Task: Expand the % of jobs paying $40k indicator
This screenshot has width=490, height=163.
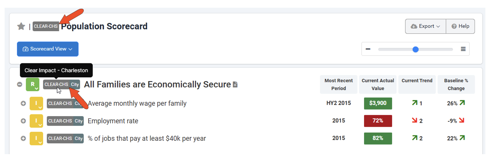Action: [23, 138]
